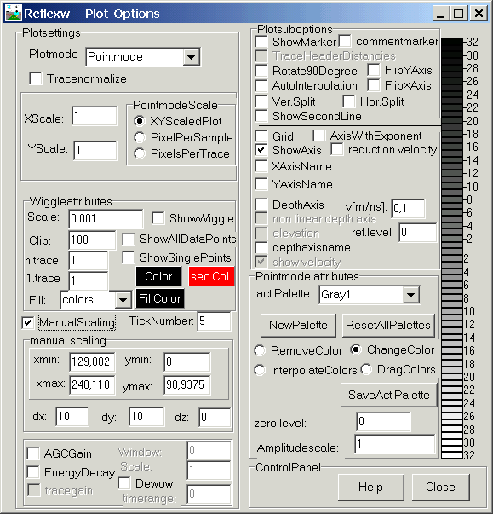Uncheck the ManualScaling checkbox
This screenshot has width=493, height=514.
(28, 322)
